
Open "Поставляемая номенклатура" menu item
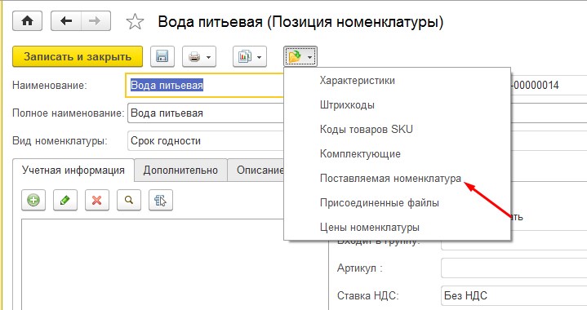coord(390,179)
